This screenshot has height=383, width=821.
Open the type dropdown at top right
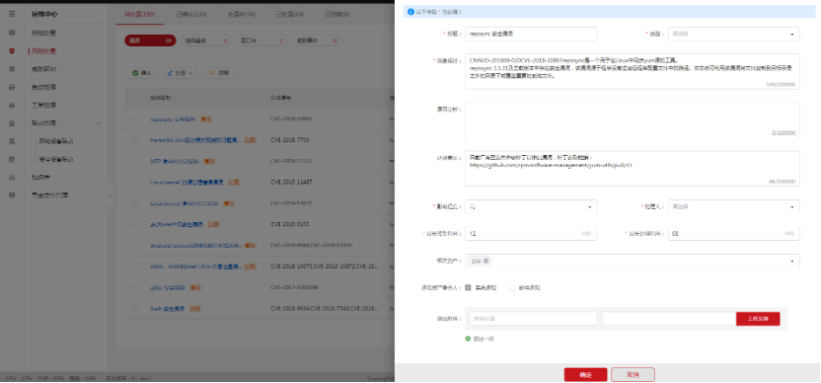pyautogui.click(x=733, y=35)
